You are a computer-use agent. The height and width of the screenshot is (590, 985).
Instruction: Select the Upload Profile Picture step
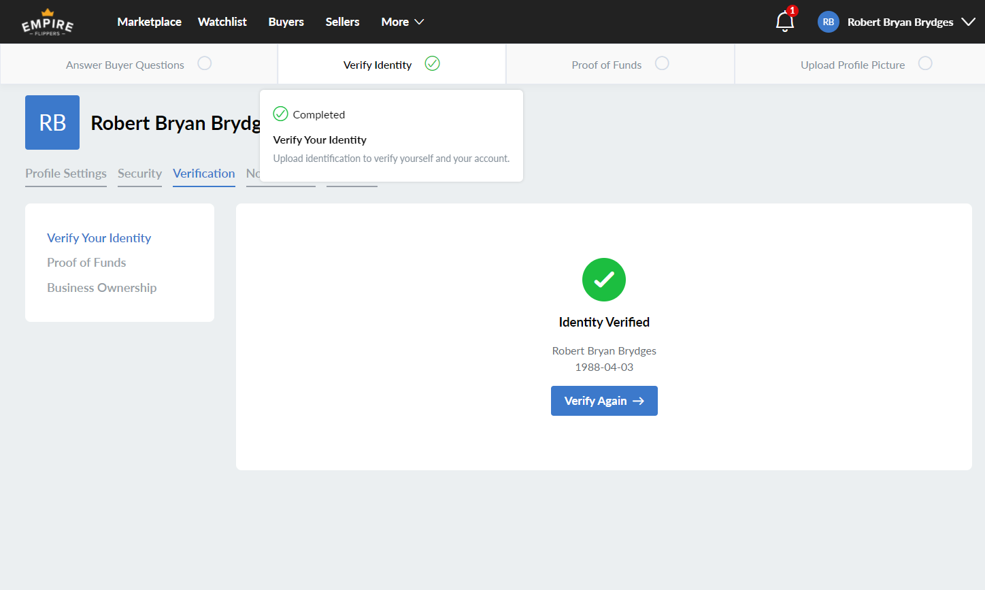coord(860,64)
